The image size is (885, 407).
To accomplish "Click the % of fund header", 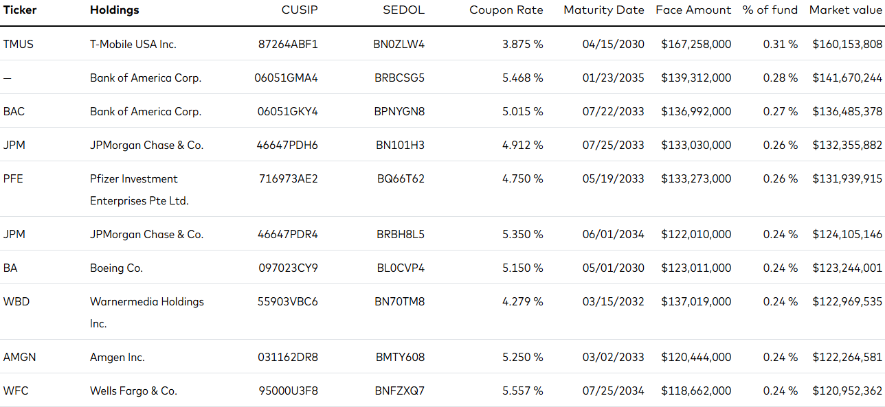I will [770, 10].
